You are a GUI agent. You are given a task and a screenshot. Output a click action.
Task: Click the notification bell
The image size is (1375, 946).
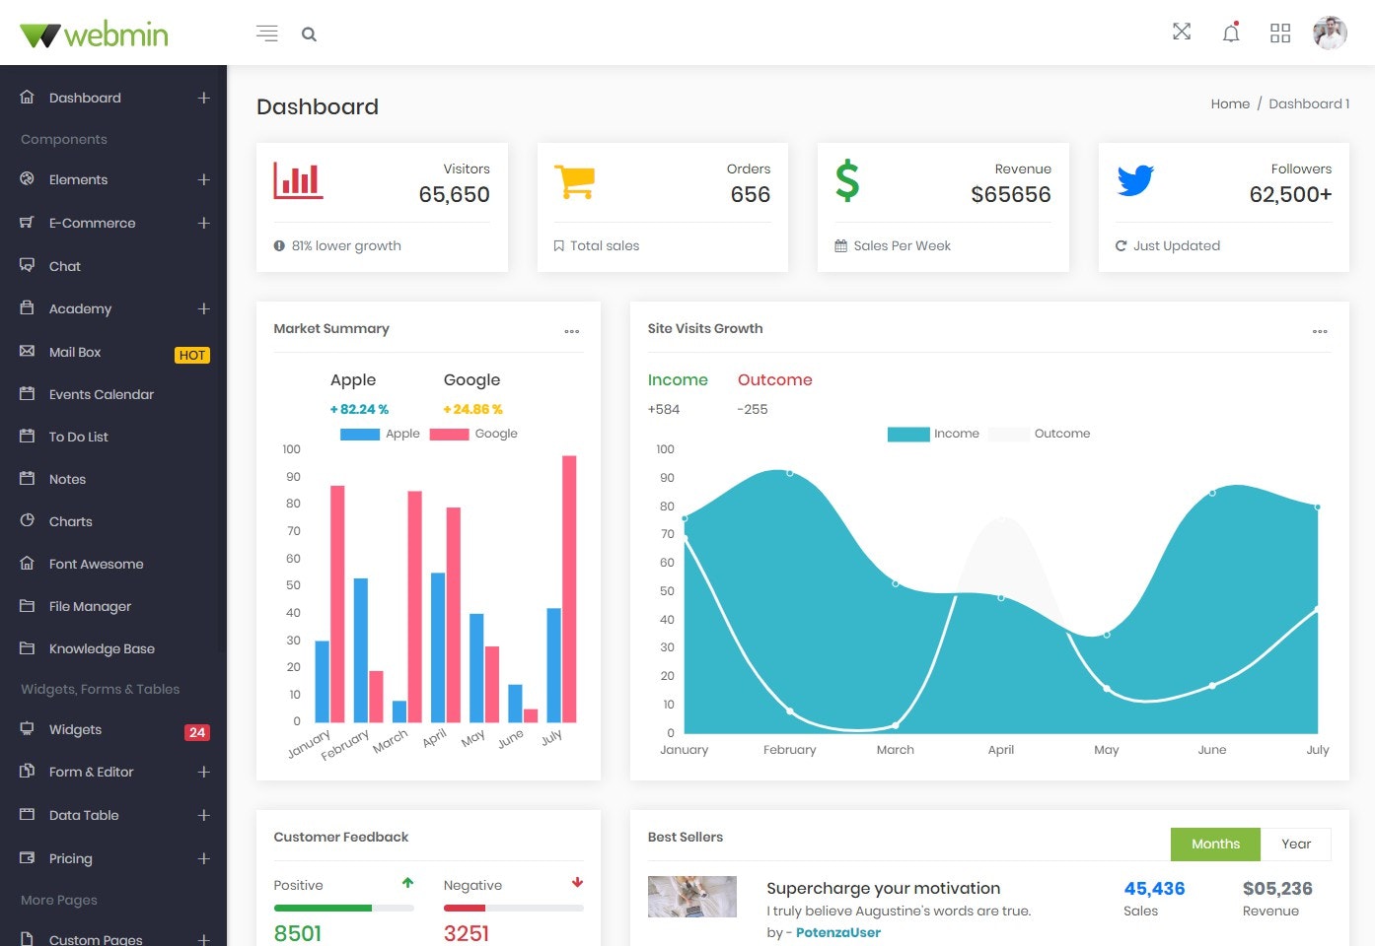coord(1230,32)
